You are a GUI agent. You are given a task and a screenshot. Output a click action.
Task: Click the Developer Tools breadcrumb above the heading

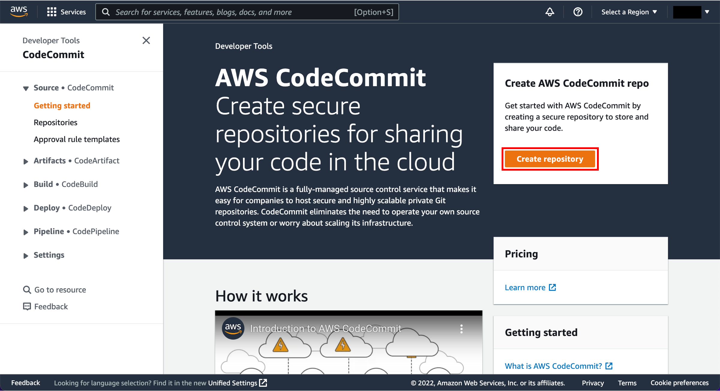(244, 46)
